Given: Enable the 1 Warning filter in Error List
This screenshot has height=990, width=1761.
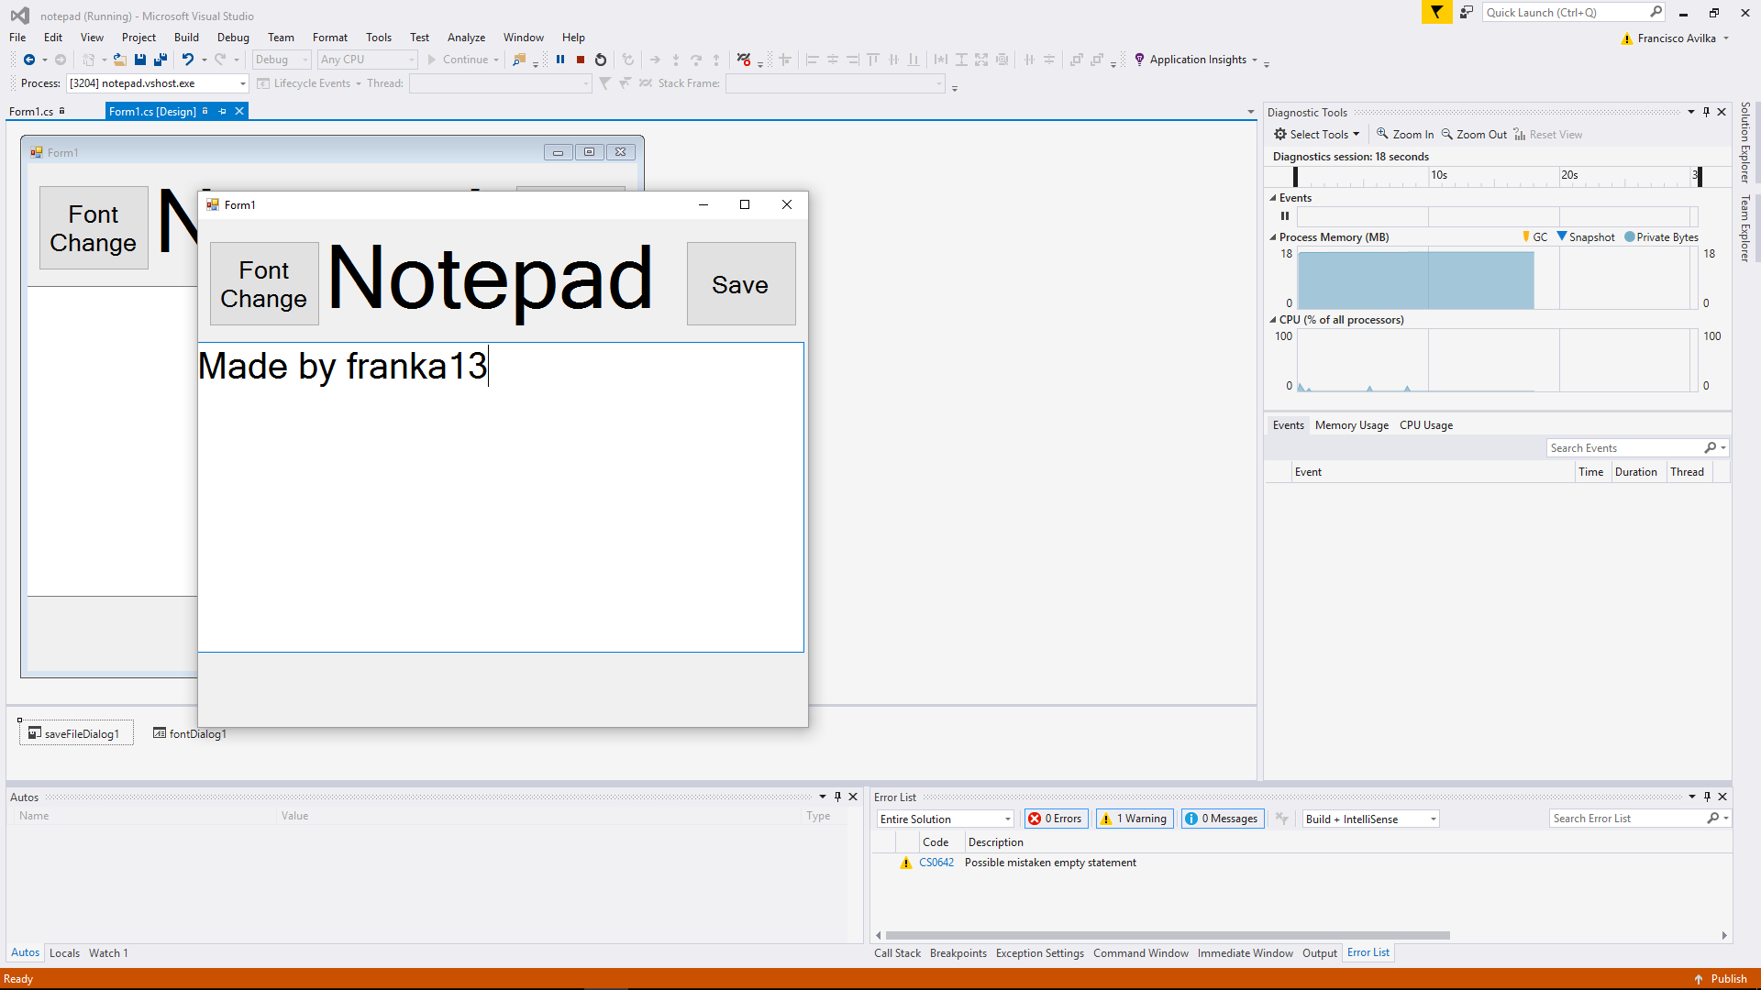Looking at the screenshot, I should (x=1134, y=819).
